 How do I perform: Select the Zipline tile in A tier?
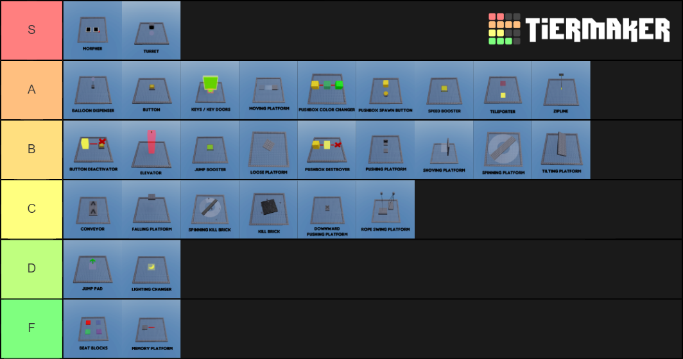click(x=561, y=90)
